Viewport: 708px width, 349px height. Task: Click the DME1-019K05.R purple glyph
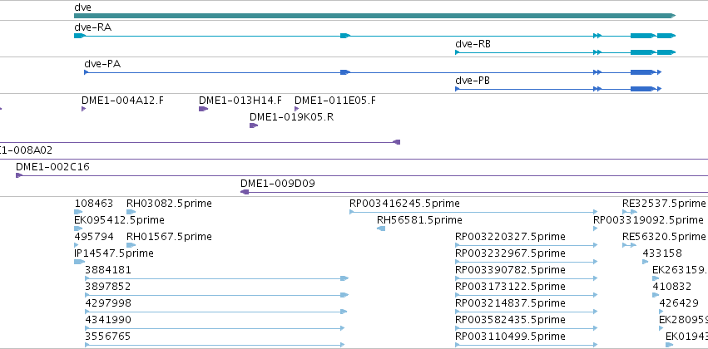click(254, 125)
